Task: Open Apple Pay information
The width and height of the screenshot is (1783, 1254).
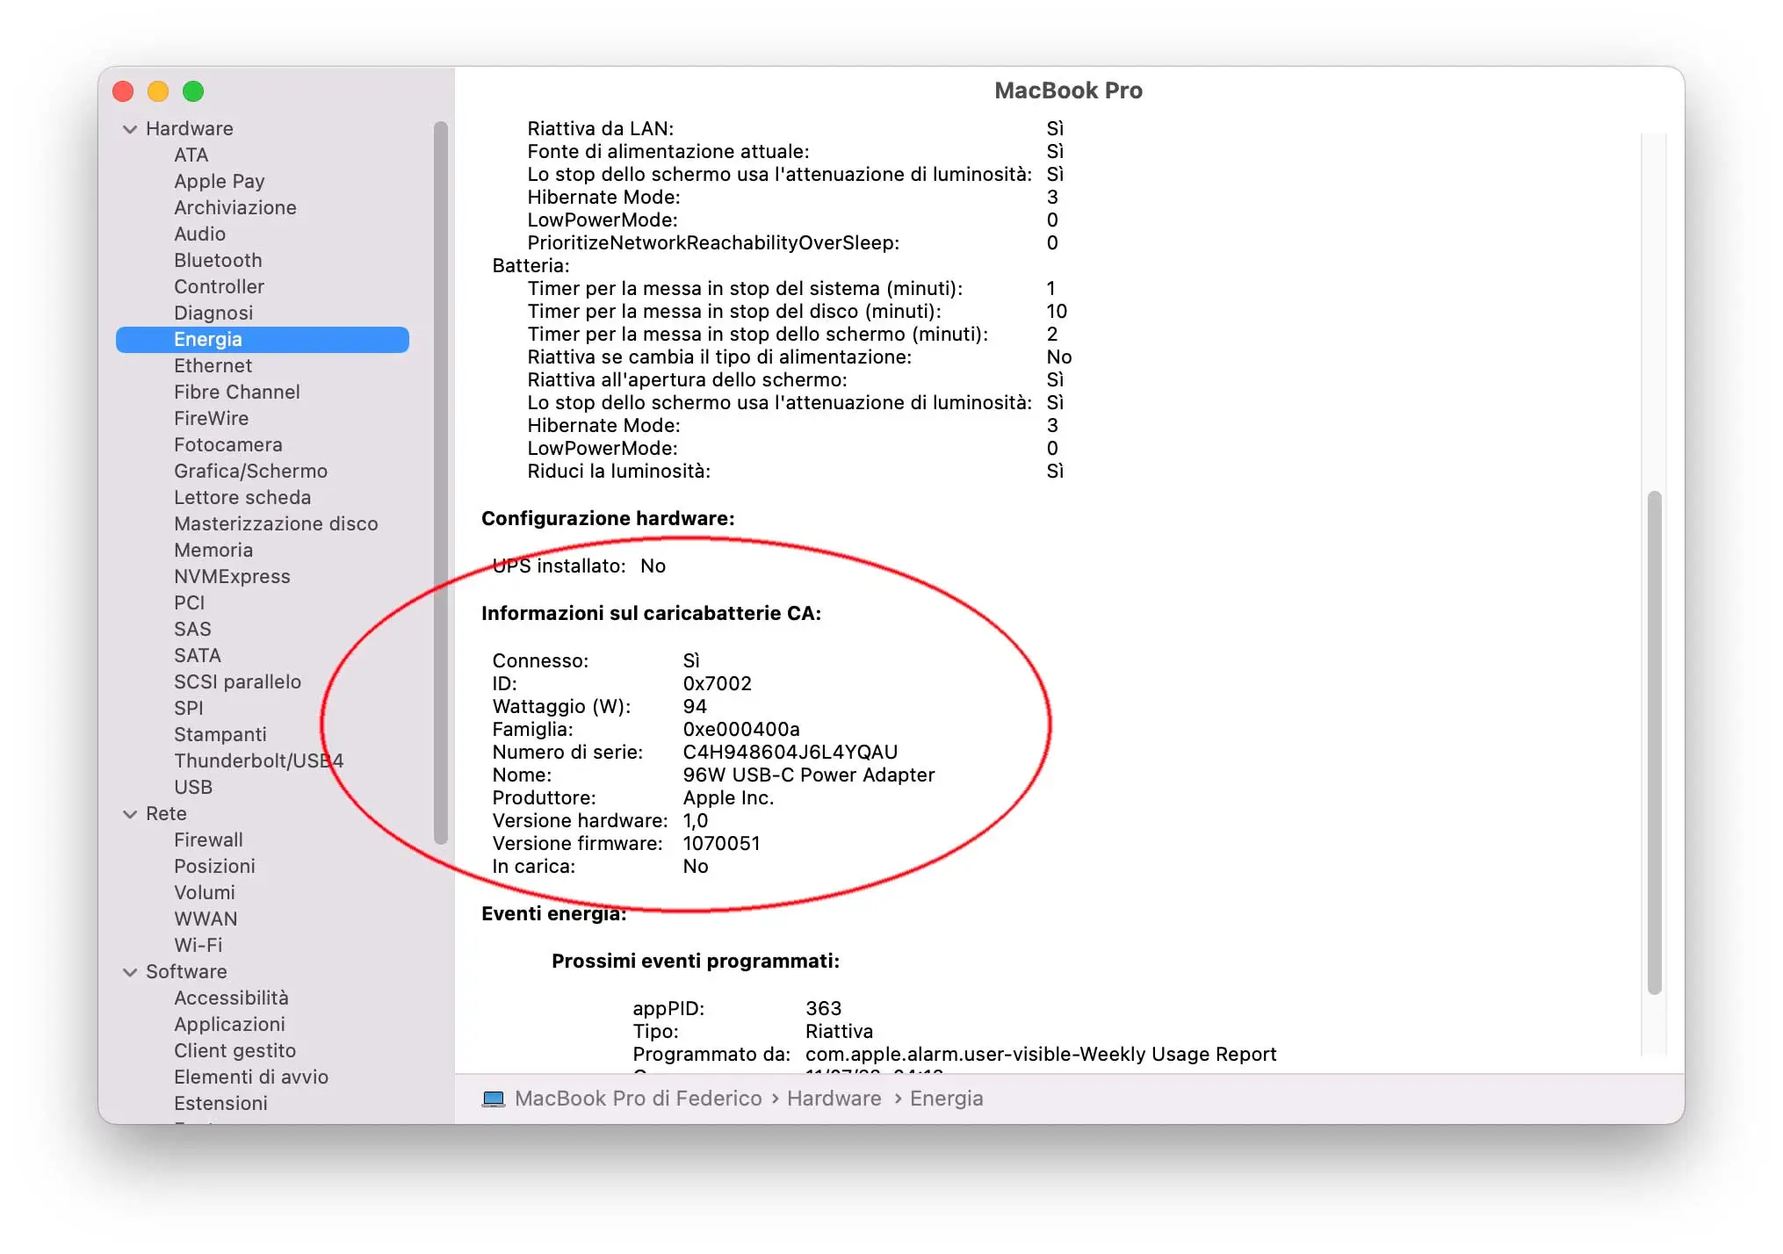Action: pos(220,181)
